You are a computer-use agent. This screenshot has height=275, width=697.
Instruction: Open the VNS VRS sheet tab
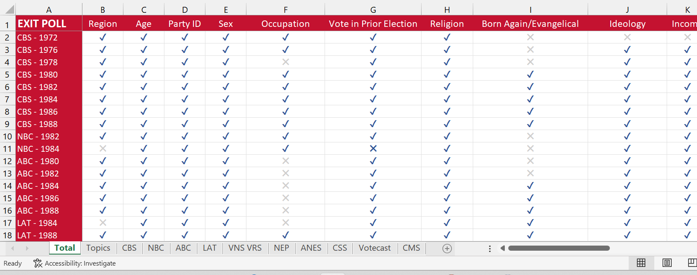click(245, 248)
